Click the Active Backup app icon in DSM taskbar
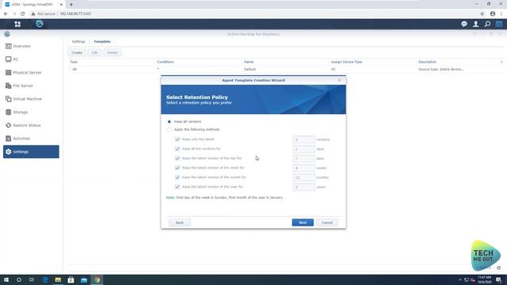 point(40,24)
